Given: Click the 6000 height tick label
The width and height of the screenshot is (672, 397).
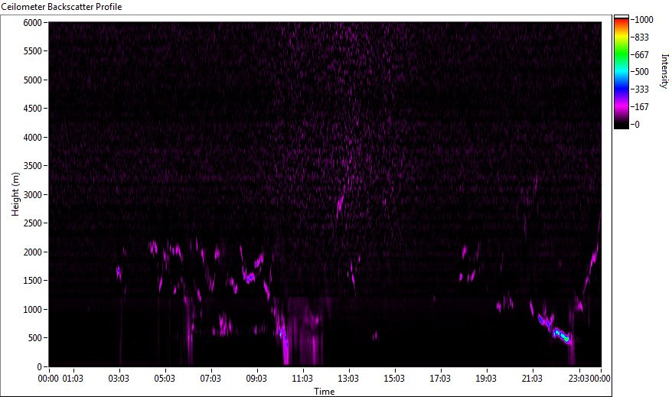Looking at the screenshot, I should tap(33, 23).
